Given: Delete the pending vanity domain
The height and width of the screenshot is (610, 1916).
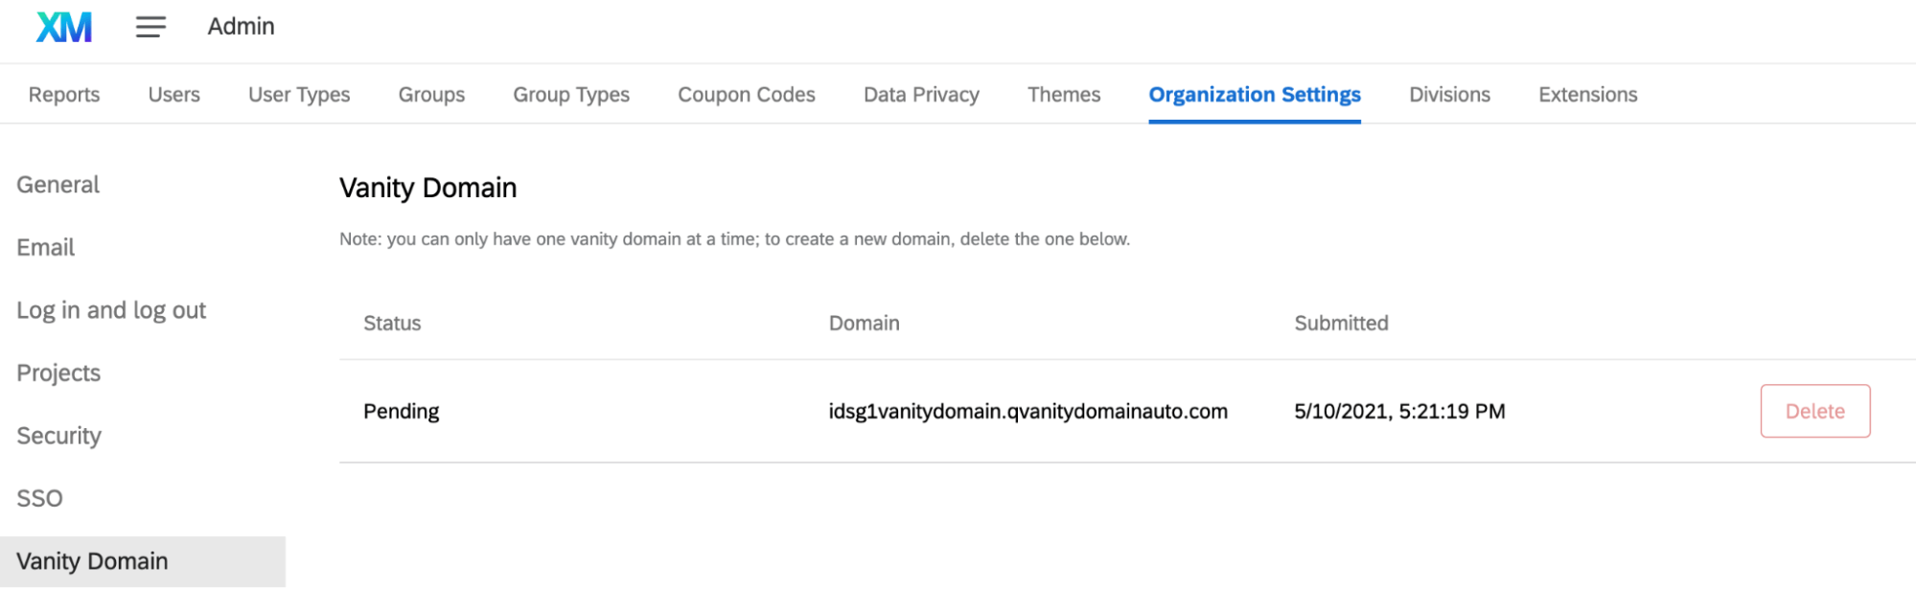Looking at the screenshot, I should point(1814,411).
